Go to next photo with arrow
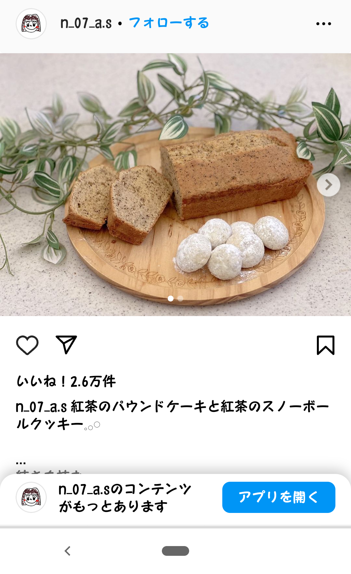 (329, 185)
